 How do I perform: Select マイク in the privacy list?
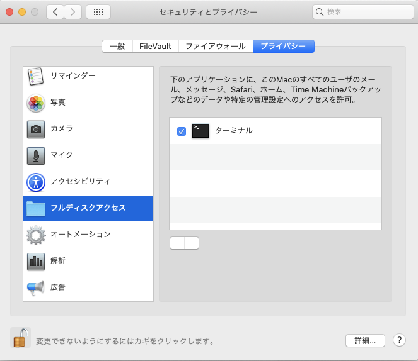coord(88,155)
